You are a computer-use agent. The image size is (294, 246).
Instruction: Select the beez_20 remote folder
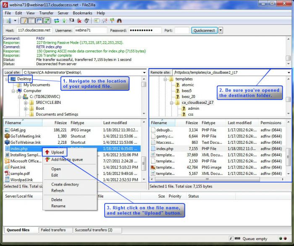pyautogui.click(x=188, y=97)
